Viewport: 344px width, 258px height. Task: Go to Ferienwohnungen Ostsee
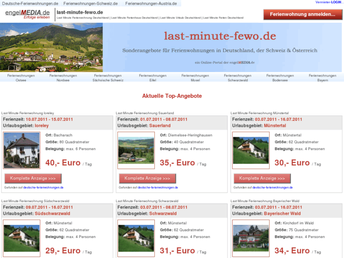click(x=21, y=78)
